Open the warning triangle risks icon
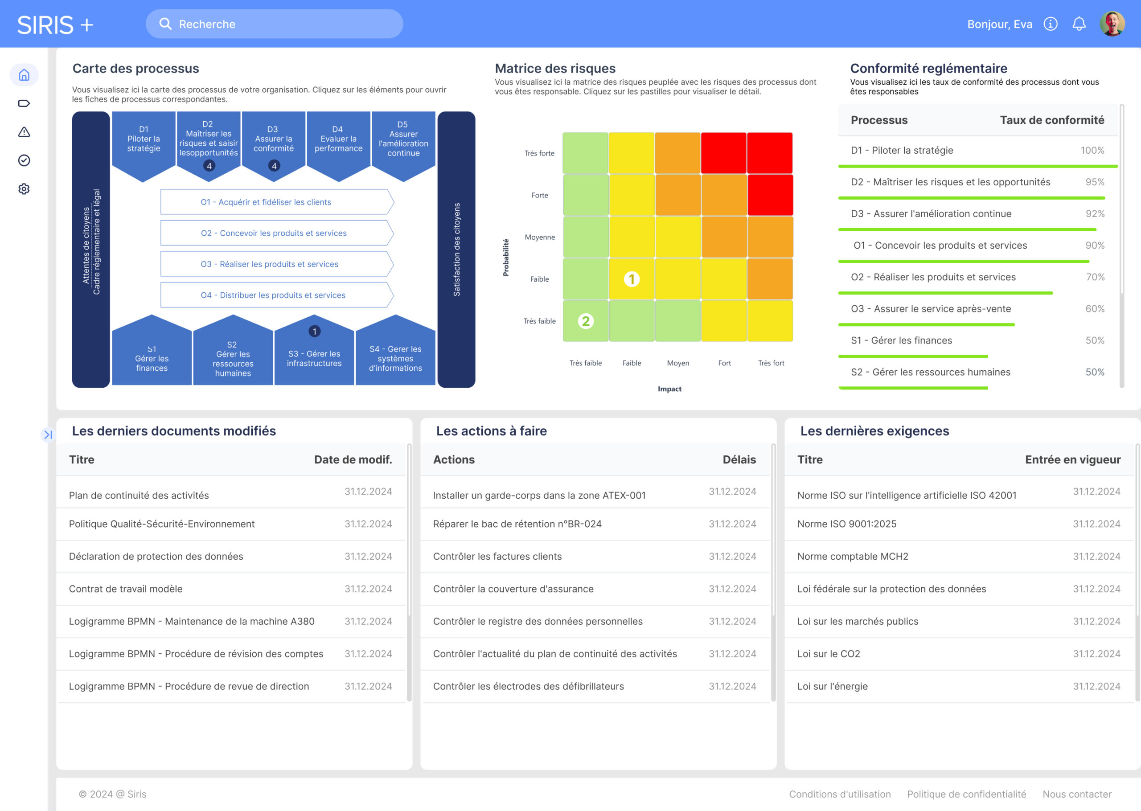1141x811 pixels. tap(24, 132)
